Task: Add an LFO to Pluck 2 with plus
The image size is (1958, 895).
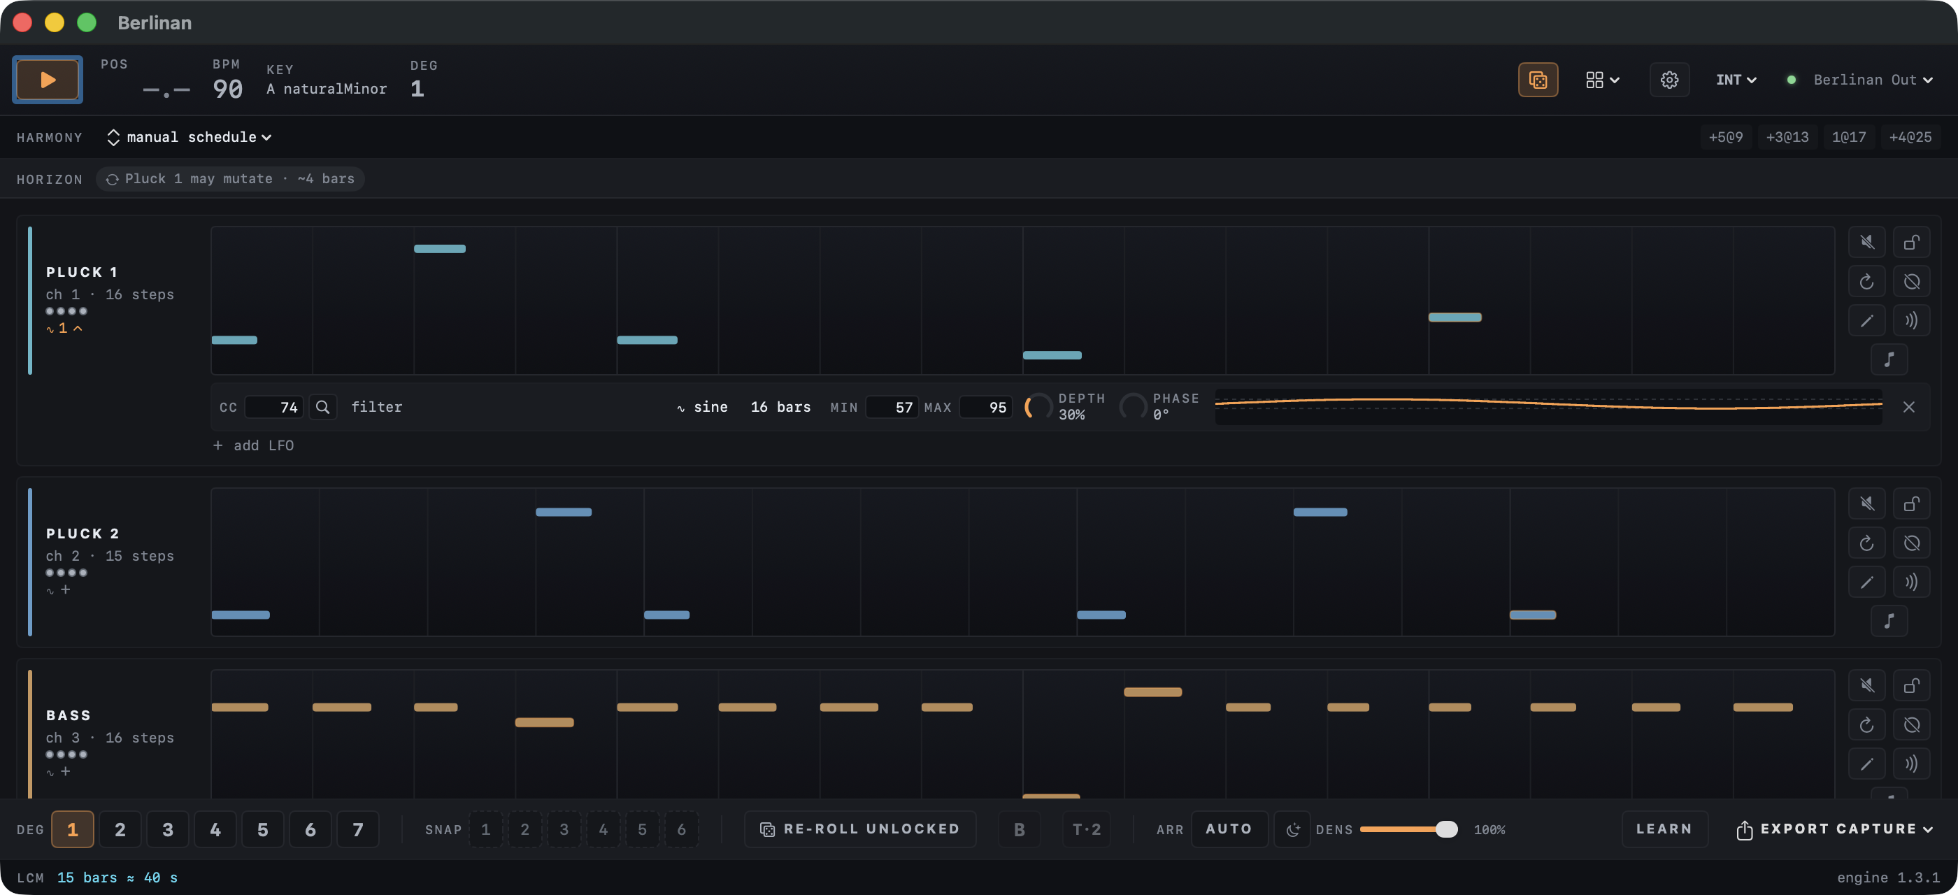Action: pos(59,589)
